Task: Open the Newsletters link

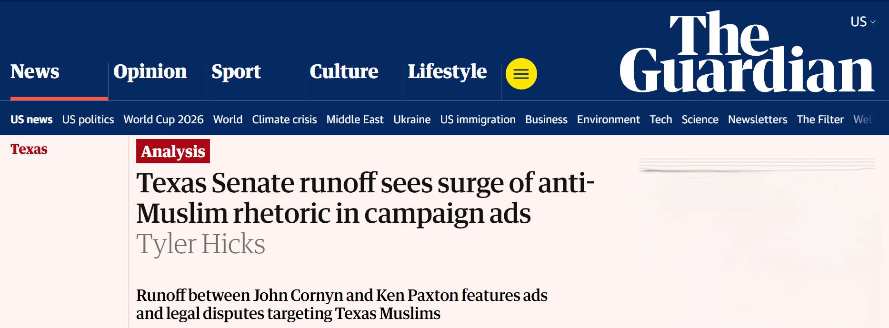Action: tap(757, 119)
